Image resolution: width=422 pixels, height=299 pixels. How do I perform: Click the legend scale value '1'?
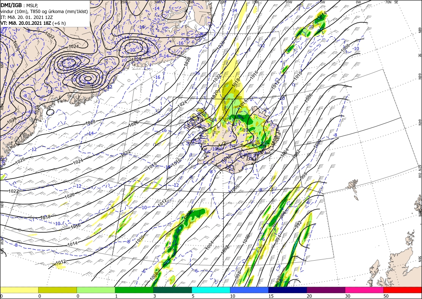pos(116,296)
